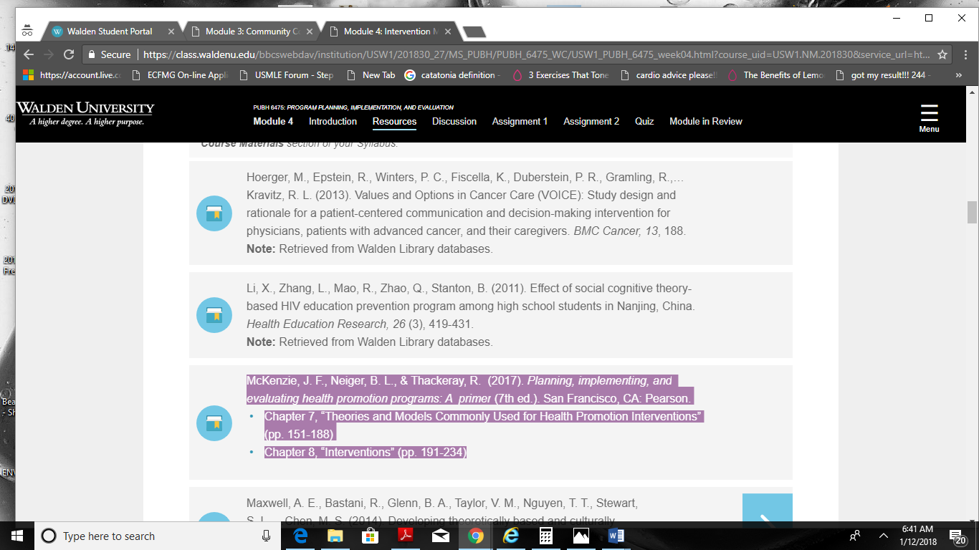Close the Module 4: Intervention tab
Image resolution: width=979 pixels, height=550 pixels.
click(x=448, y=32)
